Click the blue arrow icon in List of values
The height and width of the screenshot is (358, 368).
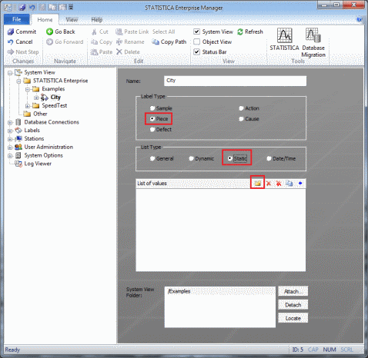click(300, 184)
